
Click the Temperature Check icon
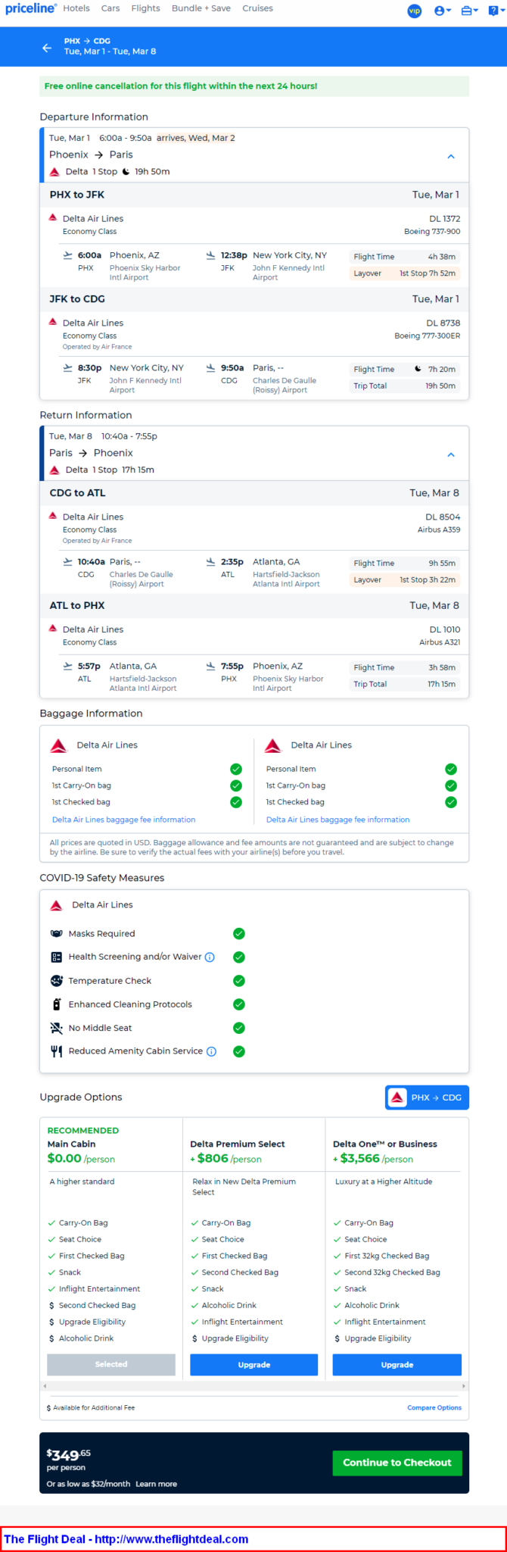56,981
